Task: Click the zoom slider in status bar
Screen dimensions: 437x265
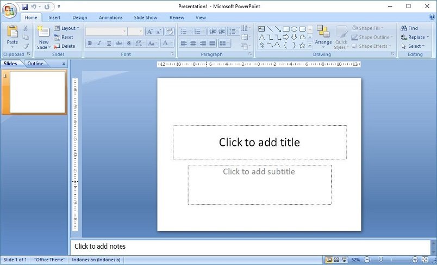Action: click(x=381, y=260)
